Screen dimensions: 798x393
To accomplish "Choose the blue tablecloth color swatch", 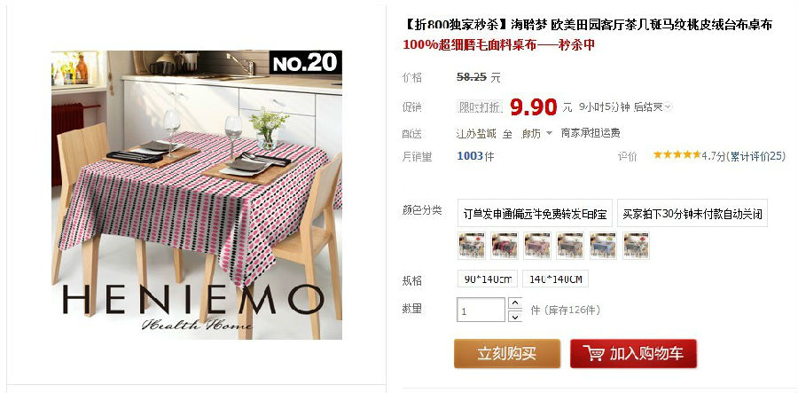I will coord(603,246).
